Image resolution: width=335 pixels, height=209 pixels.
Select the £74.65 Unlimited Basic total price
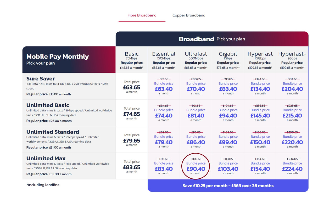132,114
